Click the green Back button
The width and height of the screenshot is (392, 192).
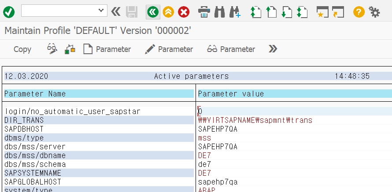pos(153,12)
